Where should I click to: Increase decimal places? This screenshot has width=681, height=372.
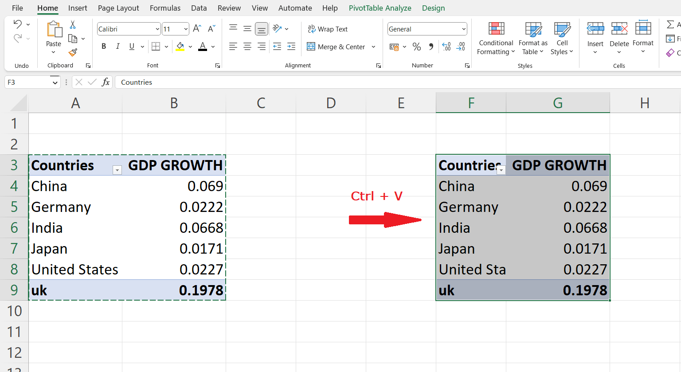[446, 47]
